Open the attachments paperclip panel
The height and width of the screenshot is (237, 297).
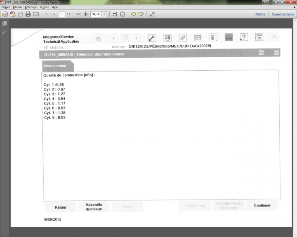coord(5,33)
